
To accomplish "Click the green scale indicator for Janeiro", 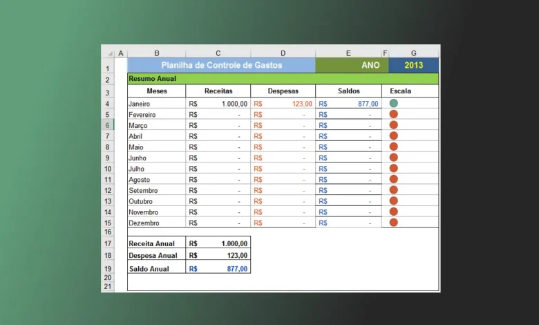I will (394, 103).
